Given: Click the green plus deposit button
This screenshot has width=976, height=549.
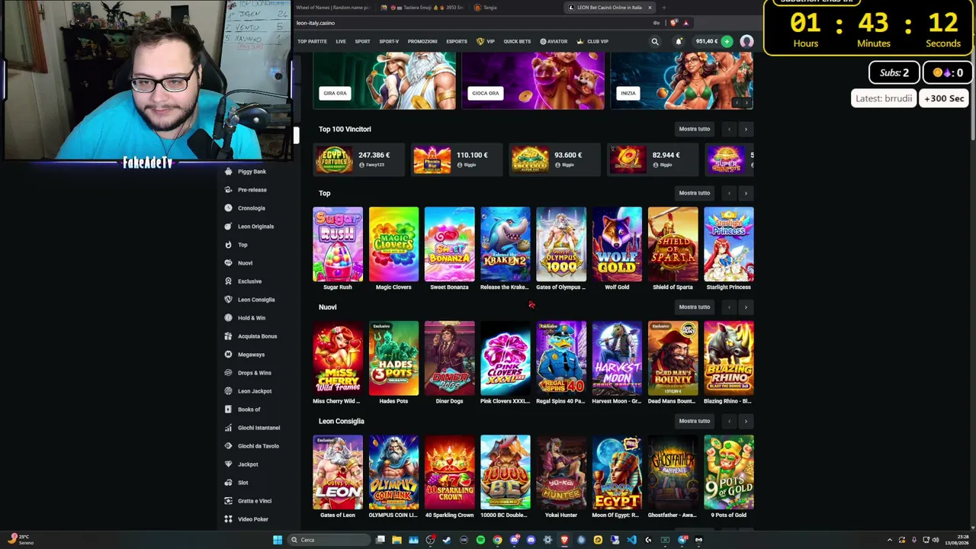Looking at the screenshot, I should point(727,41).
